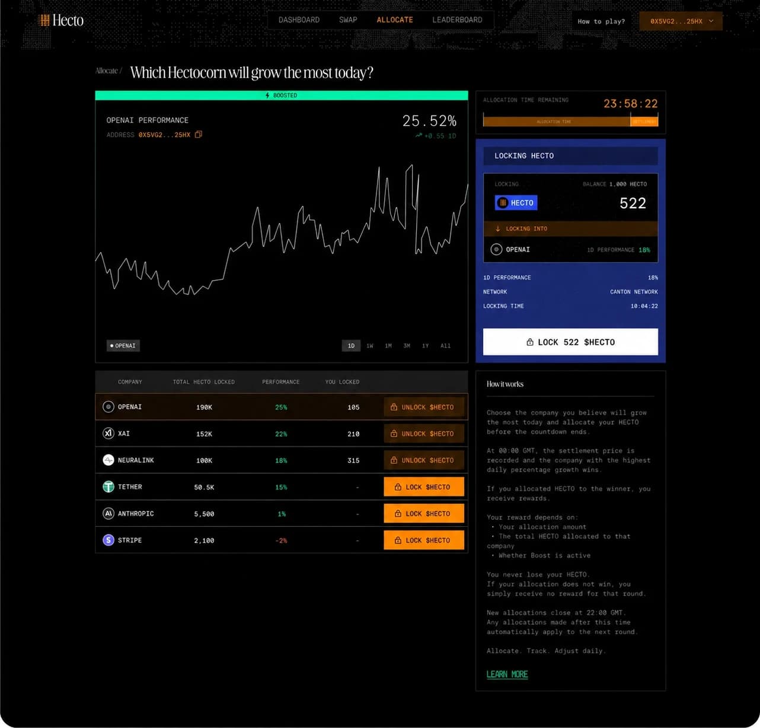Select the All chart range
Screen dimensions: 760x728
coord(445,346)
